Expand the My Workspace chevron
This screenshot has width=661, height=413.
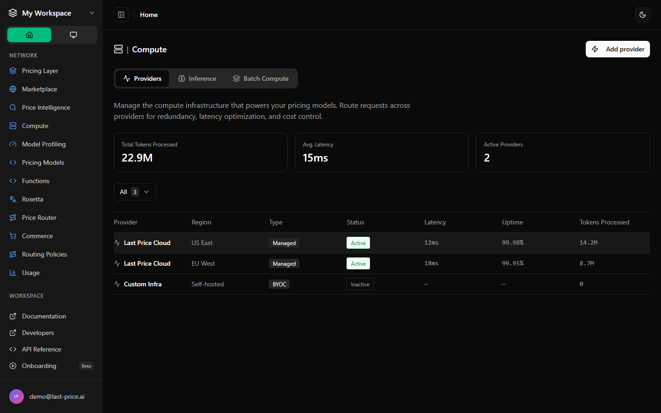(92, 13)
